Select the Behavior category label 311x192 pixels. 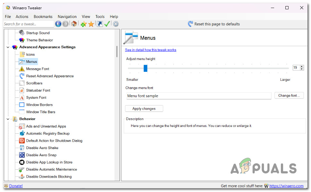pos(27,119)
